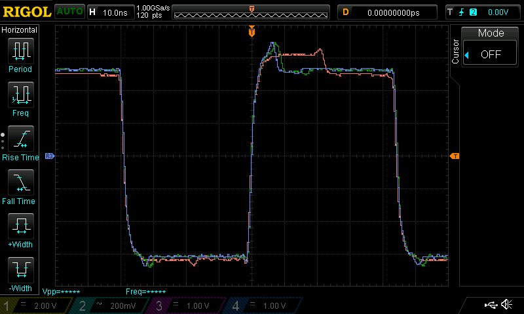
Task: Expand the menu using the Mode left arrow
Action: pos(467,56)
